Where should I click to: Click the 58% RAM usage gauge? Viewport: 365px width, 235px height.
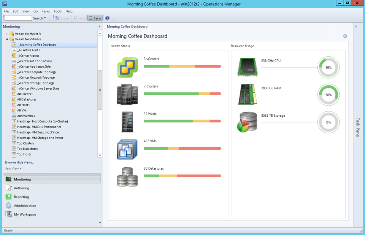click(x=328, y=95)
